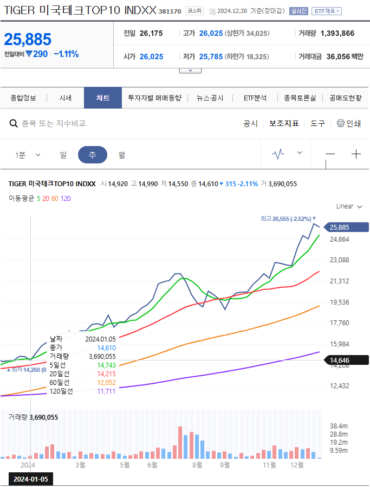Open chart type dropdown arrow
The height and width of the screenshot is (487, 370).
[300, 153]
